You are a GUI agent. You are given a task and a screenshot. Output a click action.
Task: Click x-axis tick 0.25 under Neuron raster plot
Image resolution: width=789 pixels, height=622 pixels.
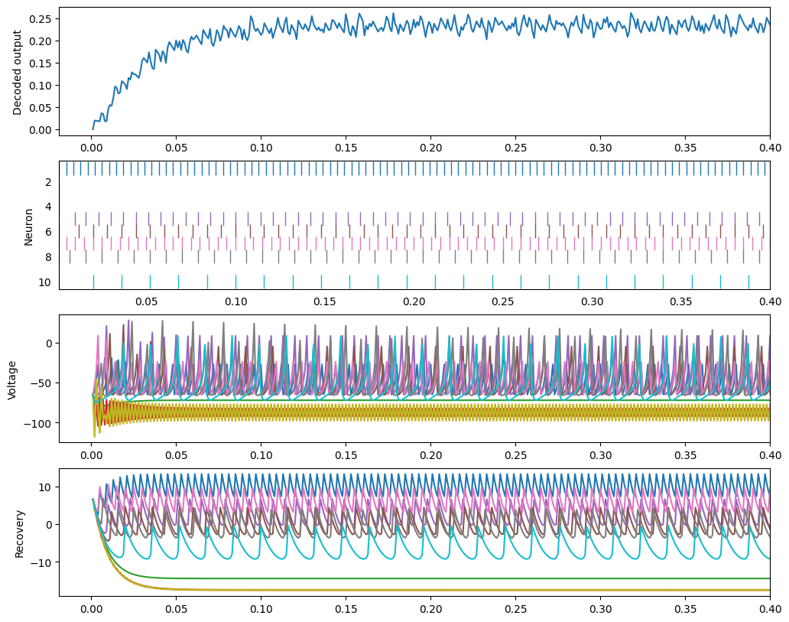[503, 301]
